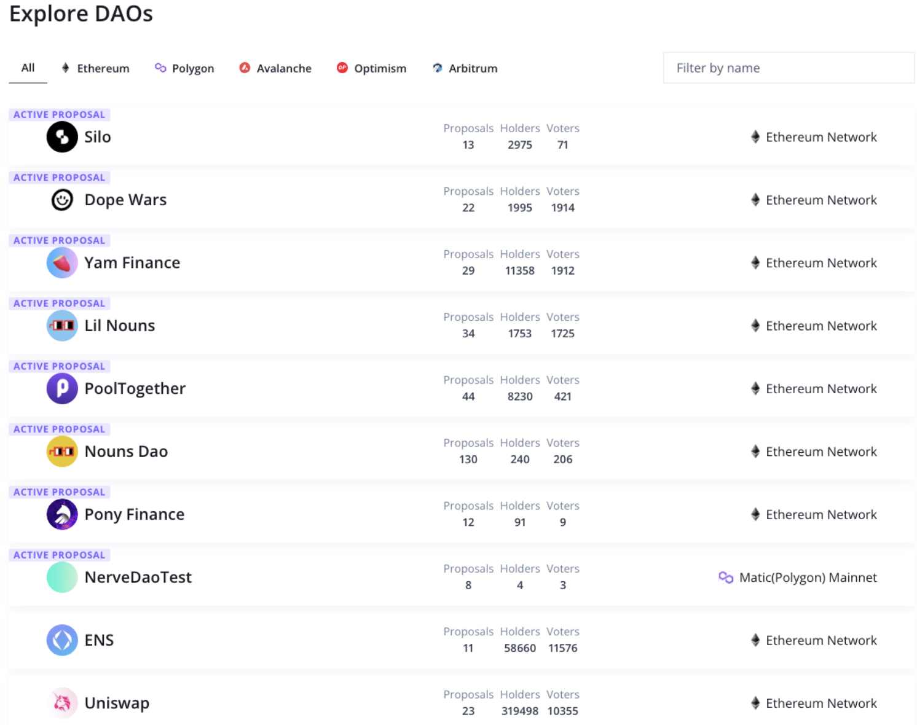Switch to the All tab
This screenshot has width=917, height=725.
[28, 68]
